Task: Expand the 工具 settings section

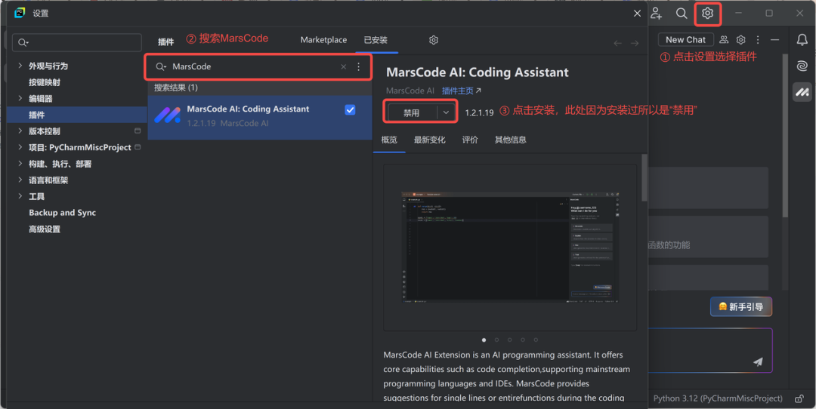Action: pyautogui.click(x=20, y=196)
